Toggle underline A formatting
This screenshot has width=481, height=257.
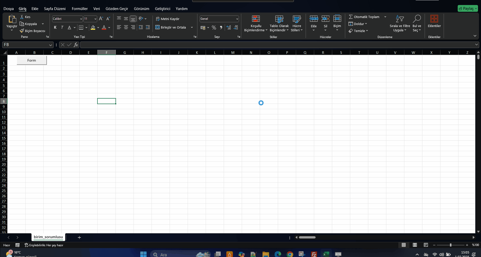point(69,27)
